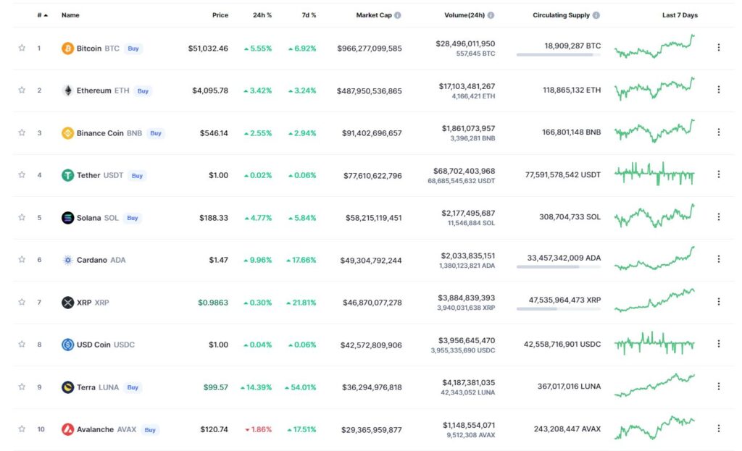
Task: Open the info tooltip beside Circulating Supply
Action: [596, 15]
